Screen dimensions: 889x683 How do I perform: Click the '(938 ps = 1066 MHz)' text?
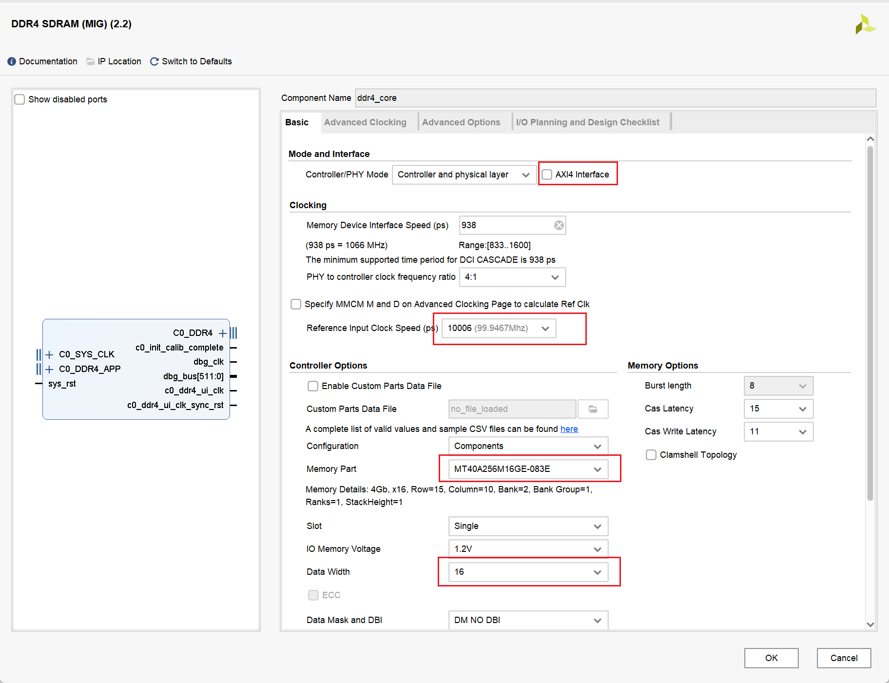pos(347,245)
